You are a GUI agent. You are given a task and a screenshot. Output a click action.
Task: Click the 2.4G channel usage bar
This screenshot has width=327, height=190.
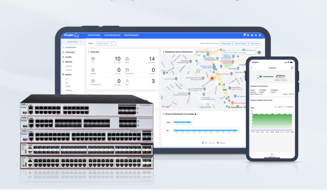[182, 122]
